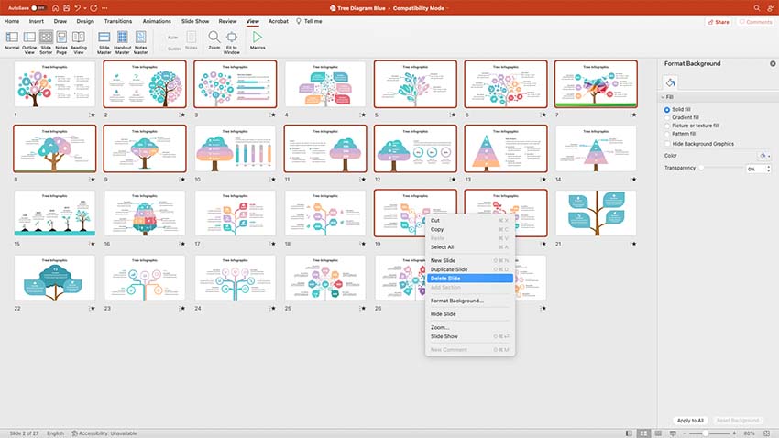The image size is (779, 438).
Task: Choose the Pattern fill radio option
Action: 666,134
